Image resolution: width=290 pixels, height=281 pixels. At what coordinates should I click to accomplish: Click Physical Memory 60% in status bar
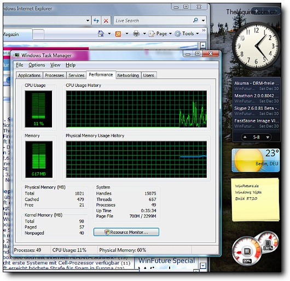point(123,250)
